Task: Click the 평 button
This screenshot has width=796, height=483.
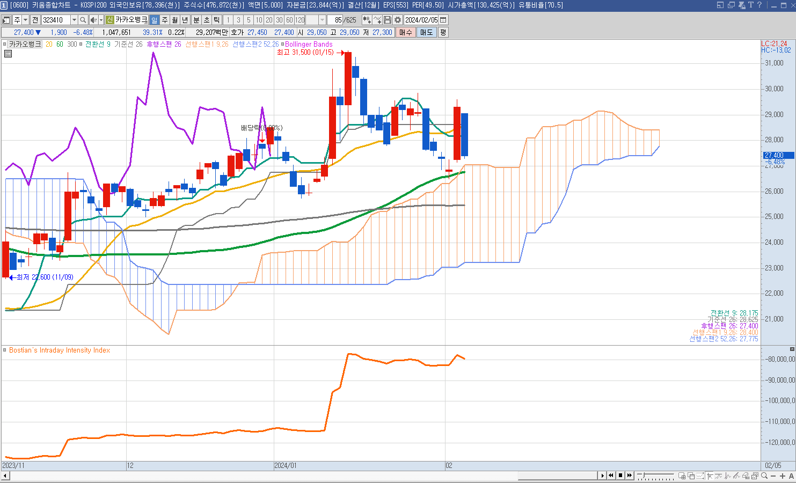Action: tap(443, 32)
